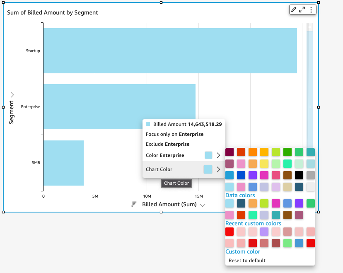The width and height of the screenshot is (343, 273).
Task: Open the Custom color link
Action: 243,251
